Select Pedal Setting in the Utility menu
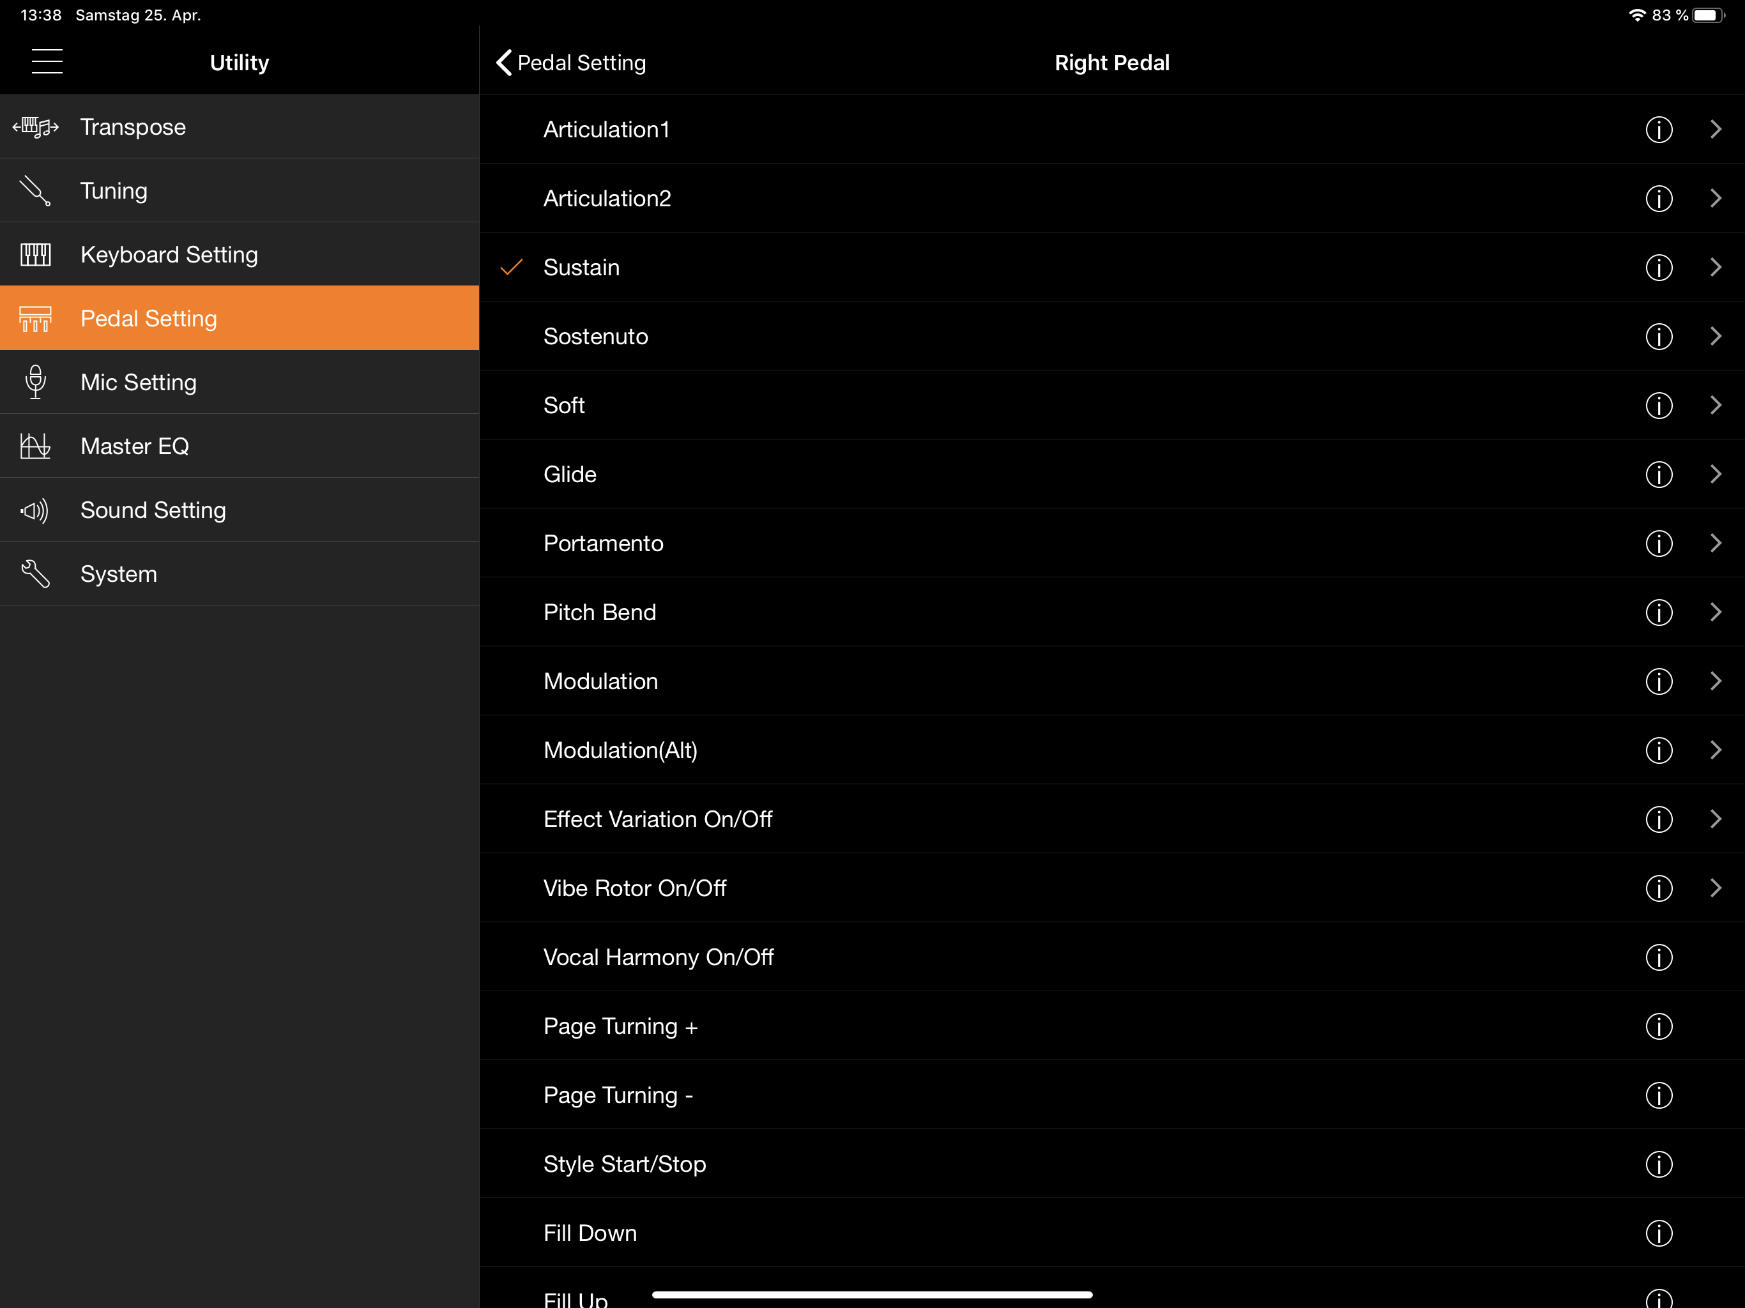Screen dimensions: 1745x1308 pos(148,319)
